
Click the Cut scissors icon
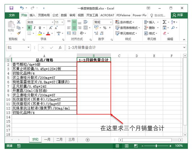[19, 22]
